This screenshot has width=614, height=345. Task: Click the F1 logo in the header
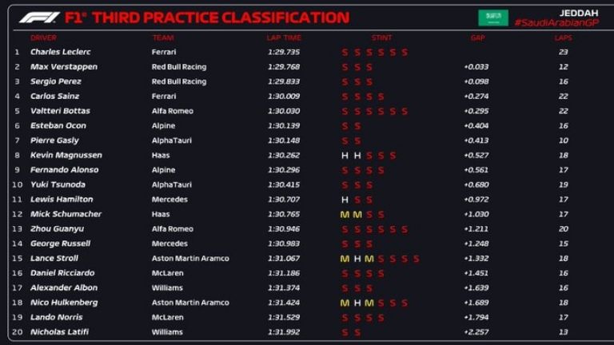coord(38,17)
